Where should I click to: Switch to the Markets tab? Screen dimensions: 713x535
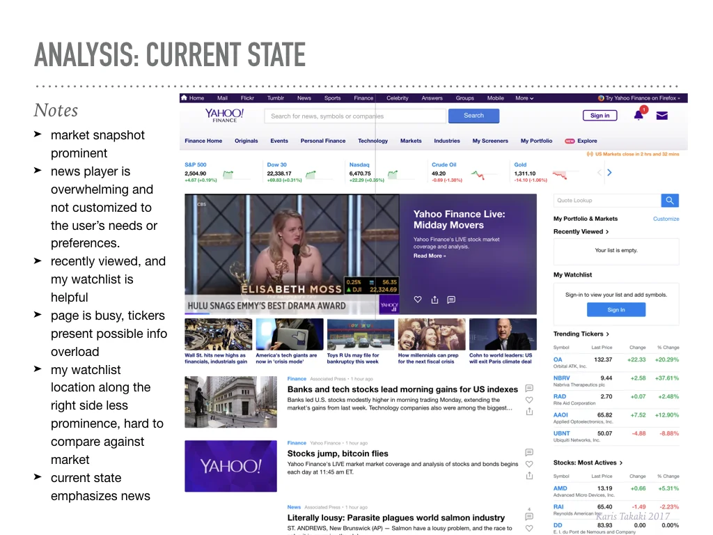tap(411, 141)
